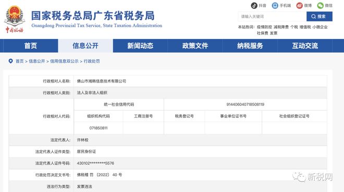Click the label 行政相对人类别
The image size is (344, 192).
(x=57, y=93)
